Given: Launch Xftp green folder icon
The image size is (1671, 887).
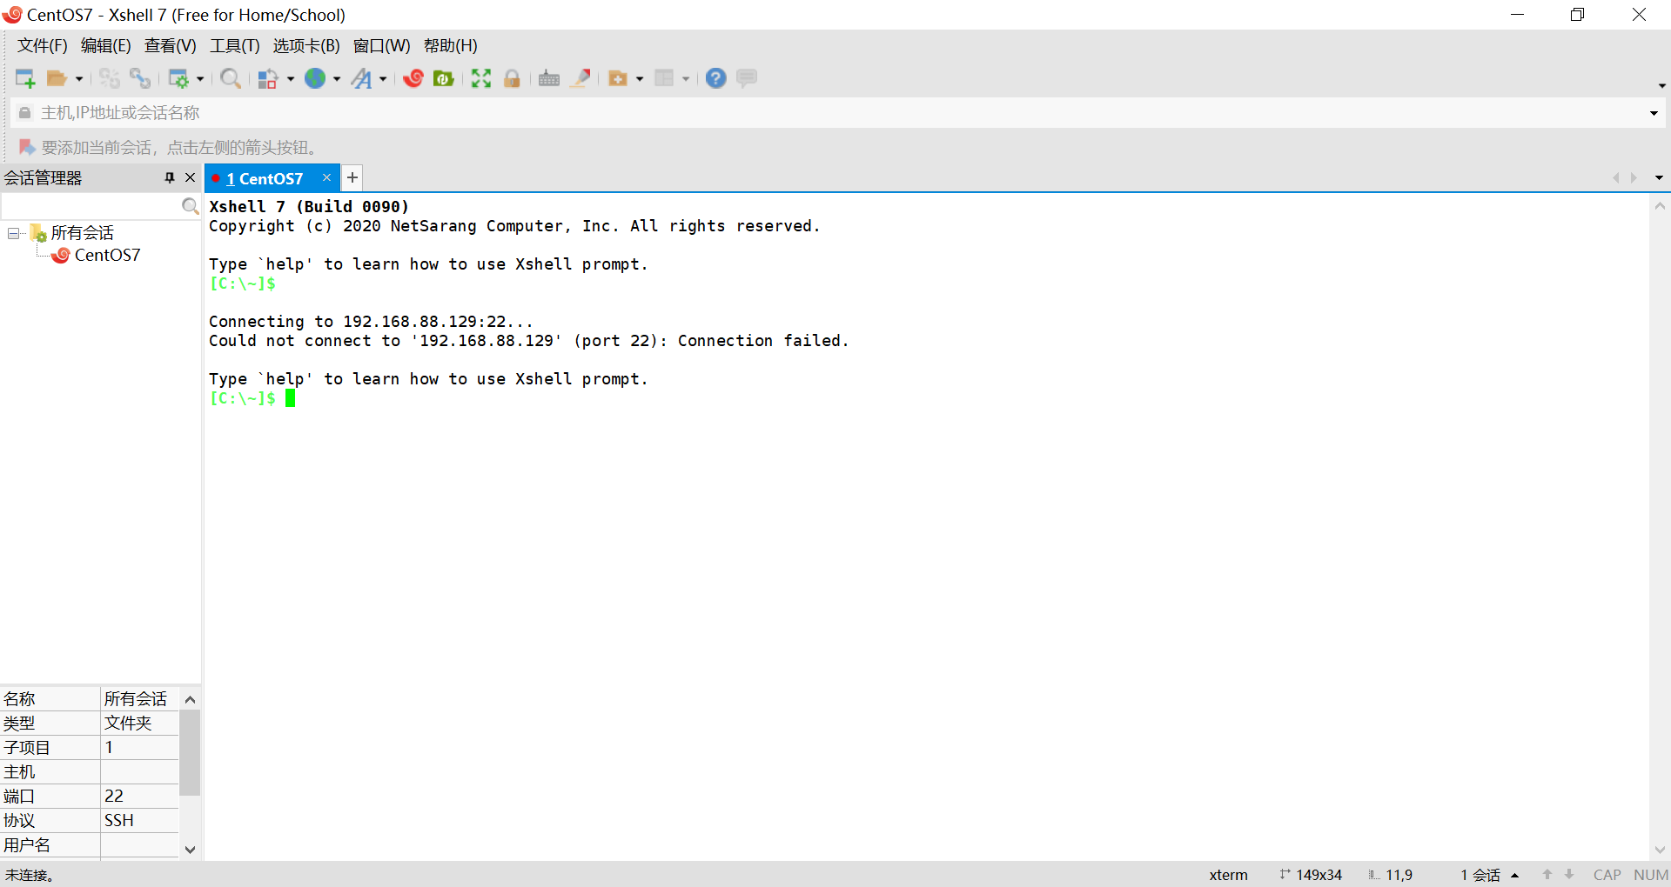Looking at the screenshot, I should 444,78.
